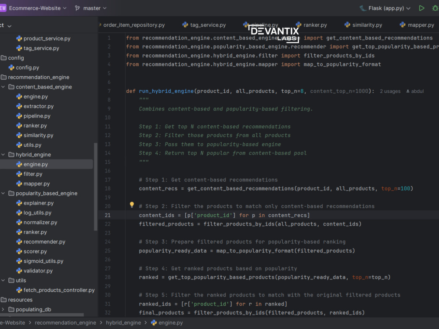Screen dimensions: 439x329
Task: Open product_service.py in the project tree
Action: 47,39
